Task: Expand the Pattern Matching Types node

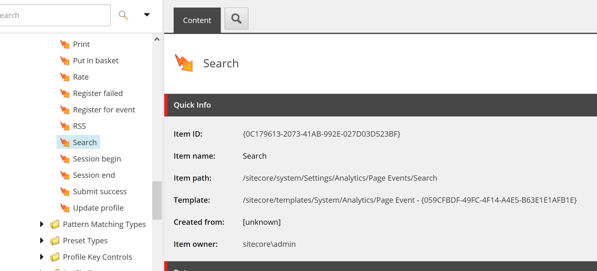Action: [42, 224]
